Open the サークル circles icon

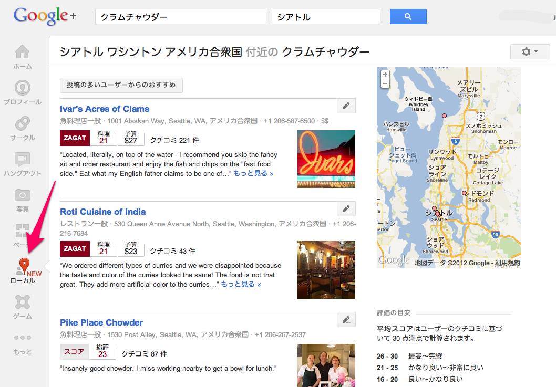tap(23, 123)
